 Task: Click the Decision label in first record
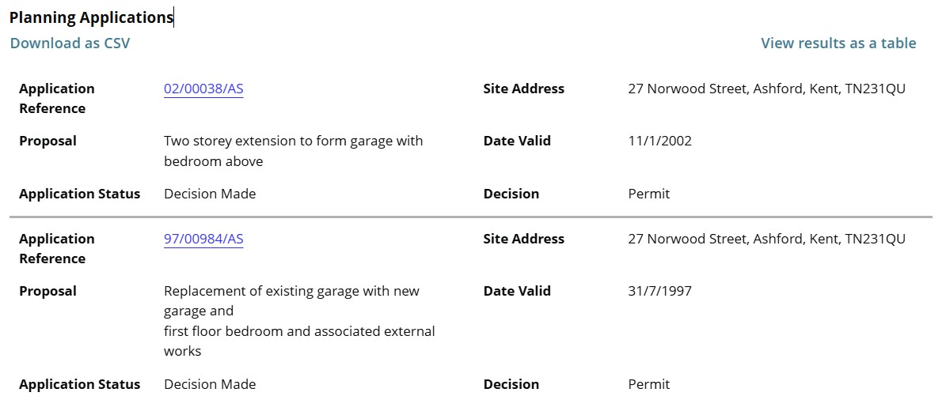point(511,194)
